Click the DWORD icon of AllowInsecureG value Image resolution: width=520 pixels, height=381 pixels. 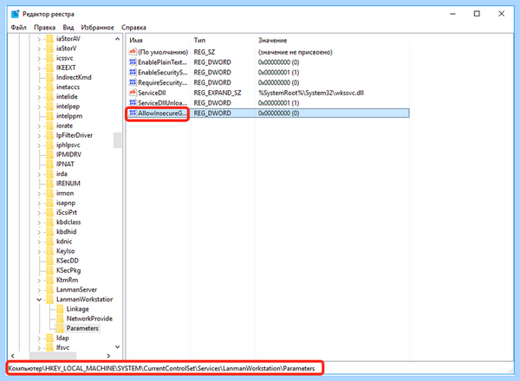tap(133, 113)
